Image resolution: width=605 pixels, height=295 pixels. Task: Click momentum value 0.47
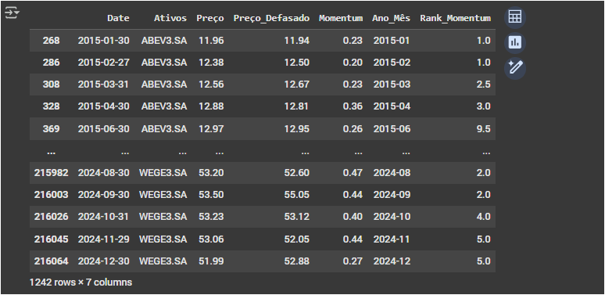tap(353, 173)
